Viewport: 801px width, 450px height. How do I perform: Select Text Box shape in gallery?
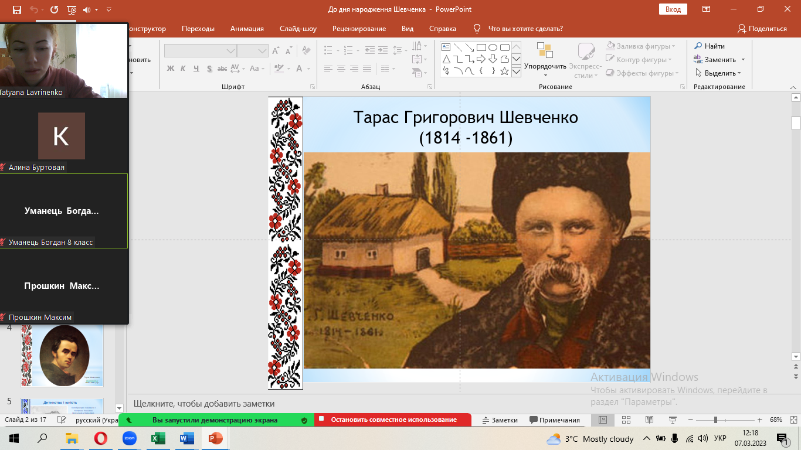(x=446, y=47)
